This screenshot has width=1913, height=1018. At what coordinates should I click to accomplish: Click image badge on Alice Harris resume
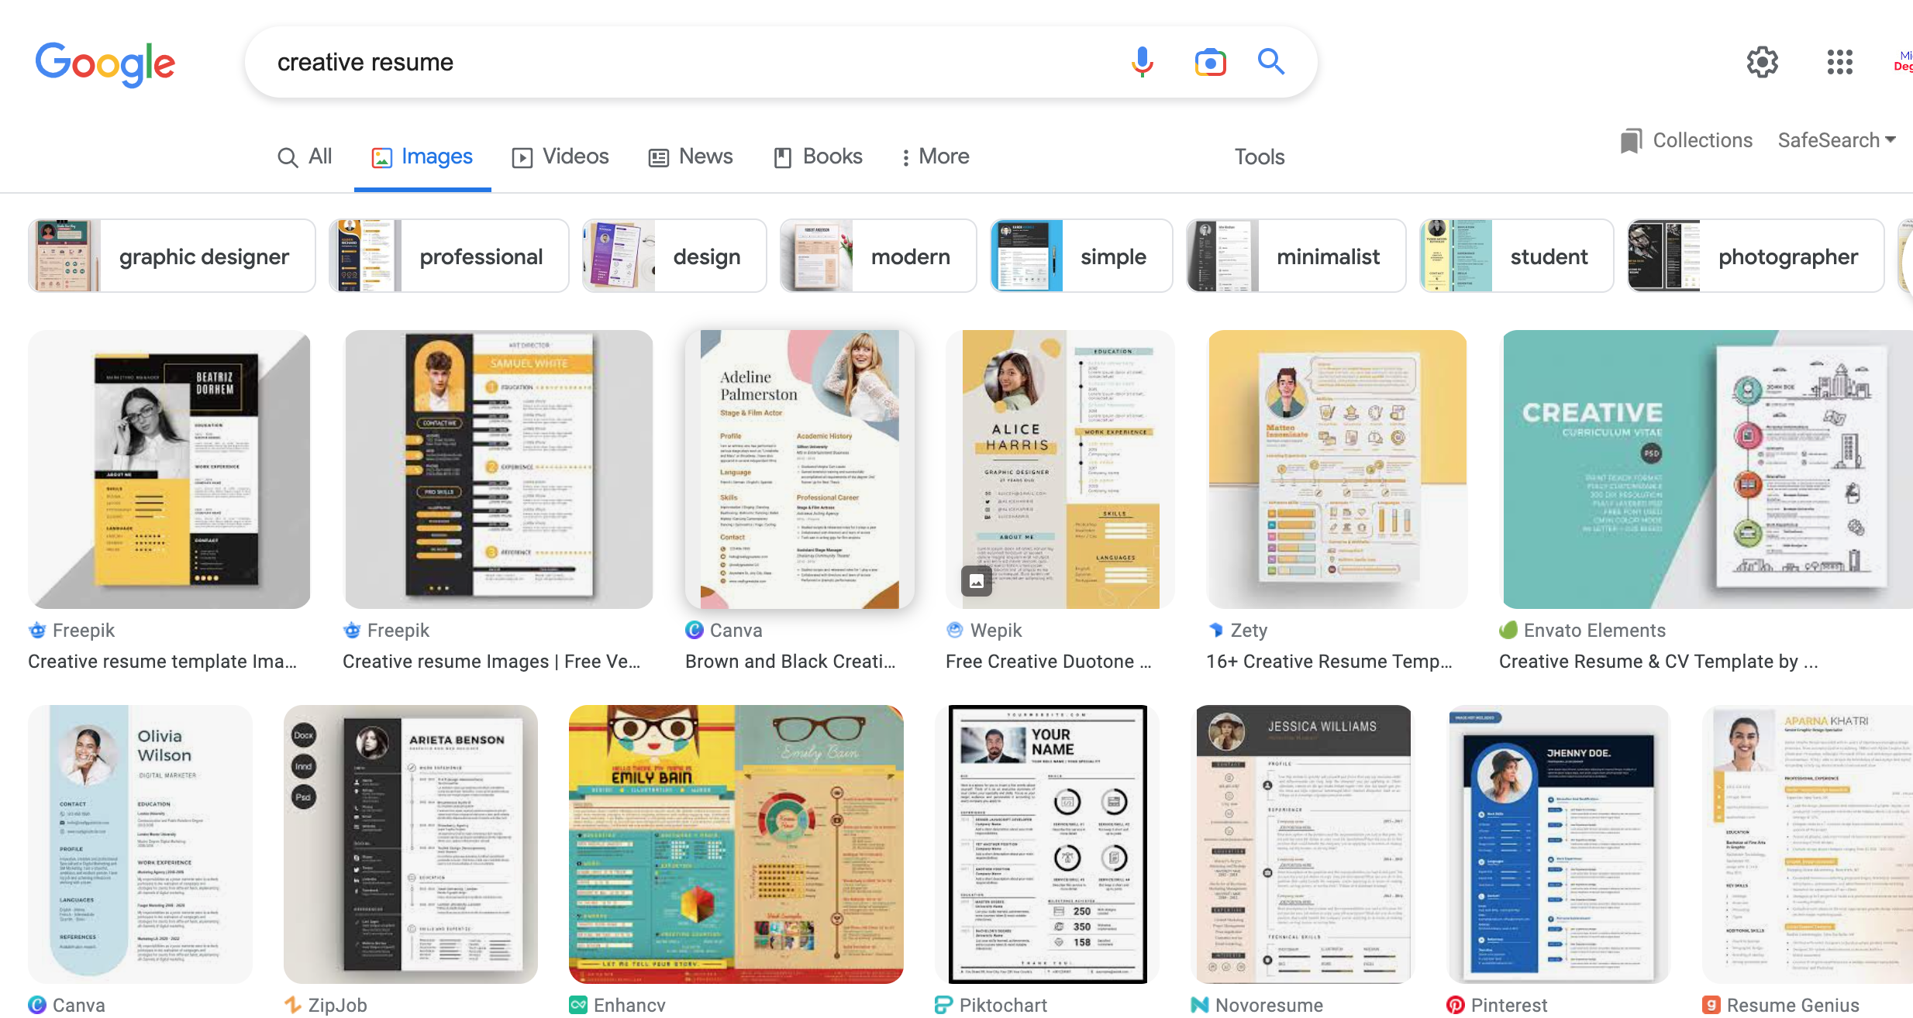click(x=977, y=581)
